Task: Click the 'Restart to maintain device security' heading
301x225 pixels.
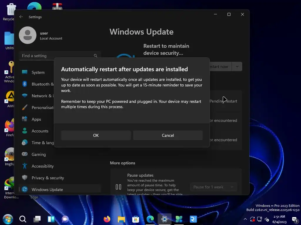Action: click(166, 49)
